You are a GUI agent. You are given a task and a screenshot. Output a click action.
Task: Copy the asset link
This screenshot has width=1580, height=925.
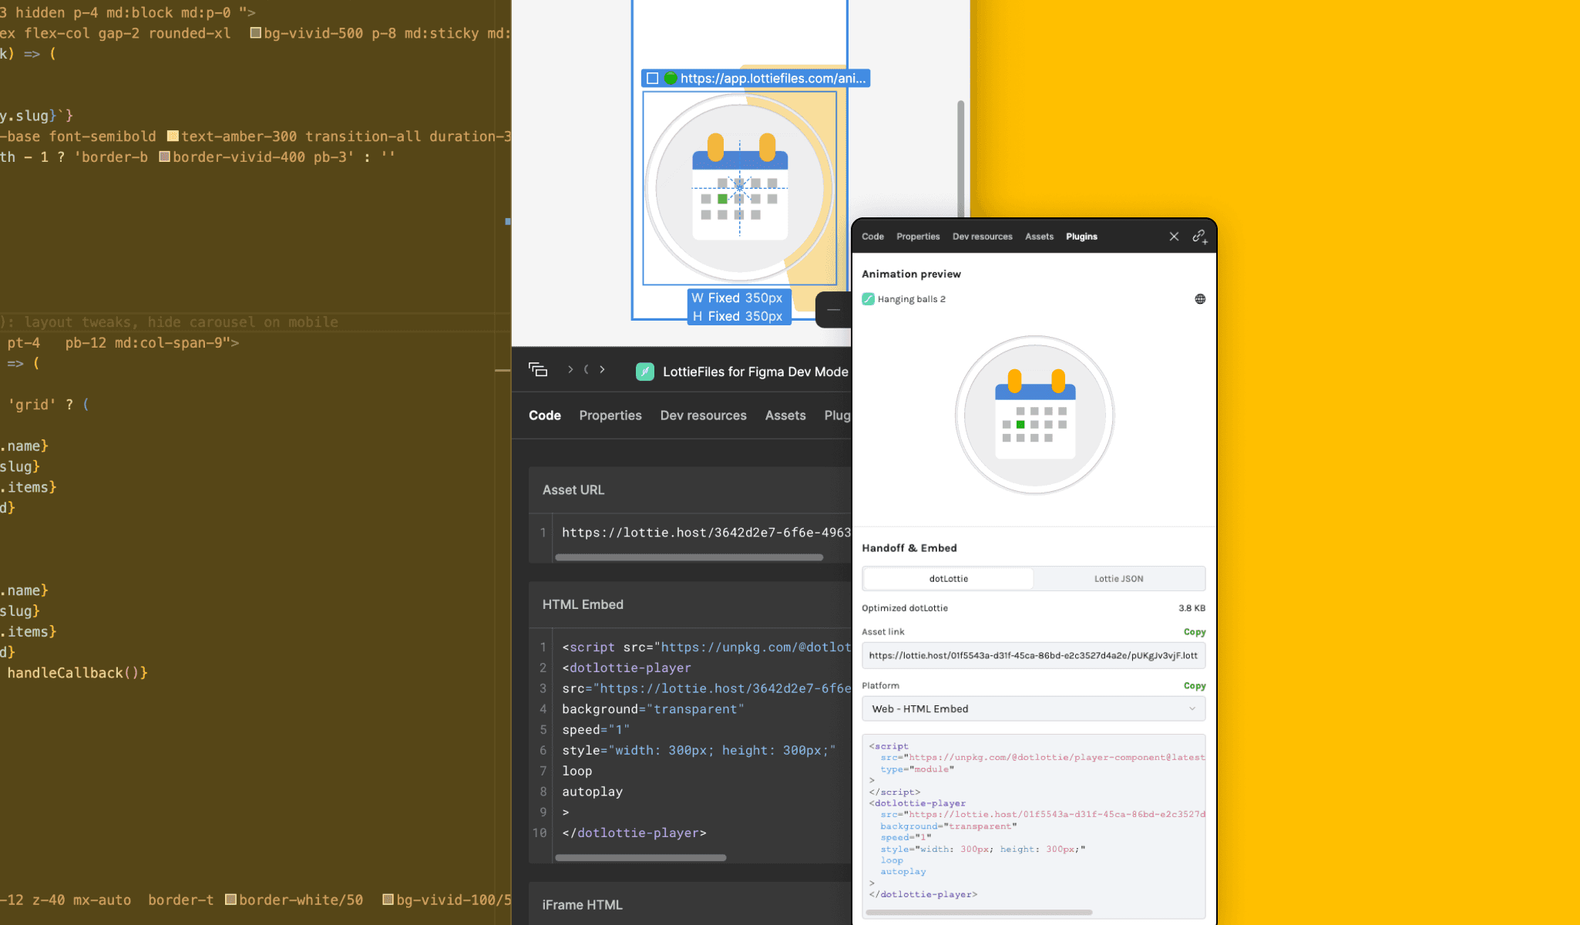click(x=1195, y=632)
